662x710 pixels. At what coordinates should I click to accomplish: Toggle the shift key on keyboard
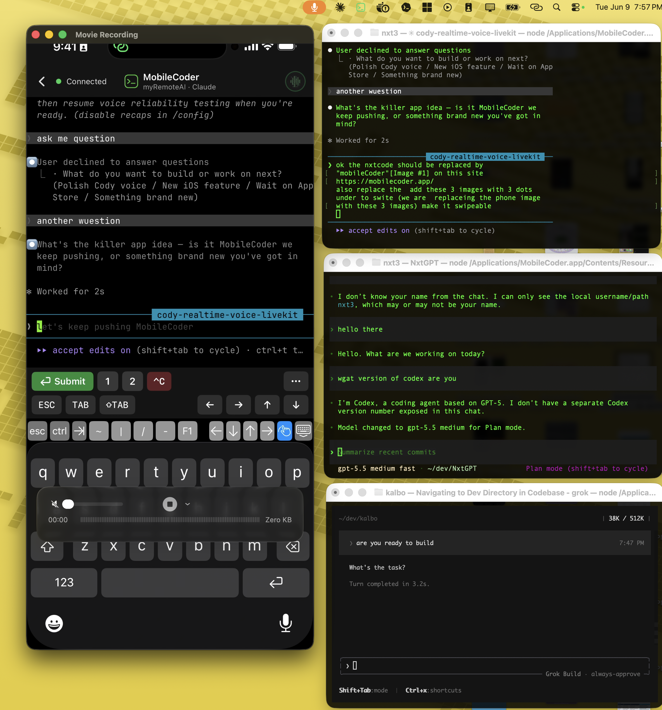click(x=47, y=547)
